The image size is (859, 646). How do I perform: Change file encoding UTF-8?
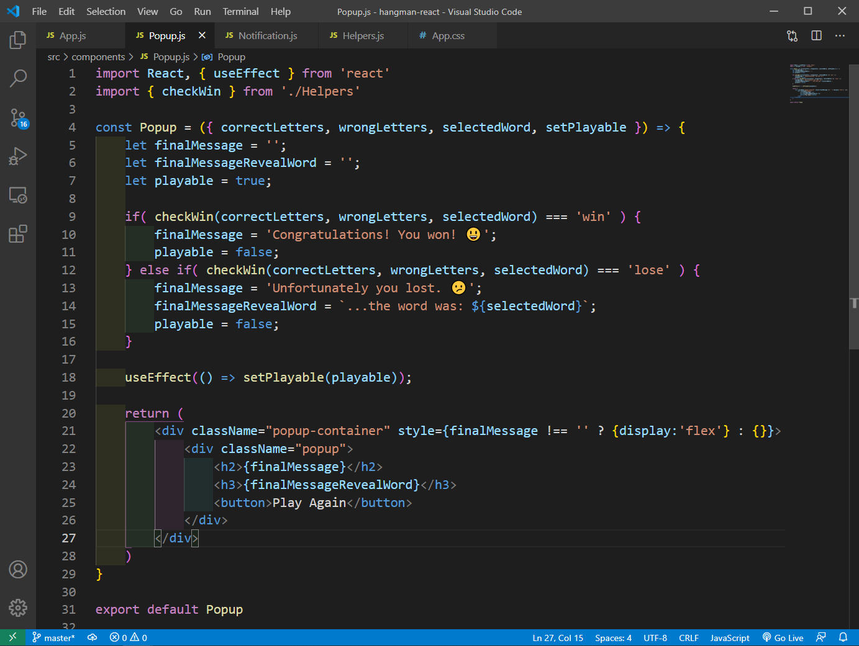pos(655,637)
